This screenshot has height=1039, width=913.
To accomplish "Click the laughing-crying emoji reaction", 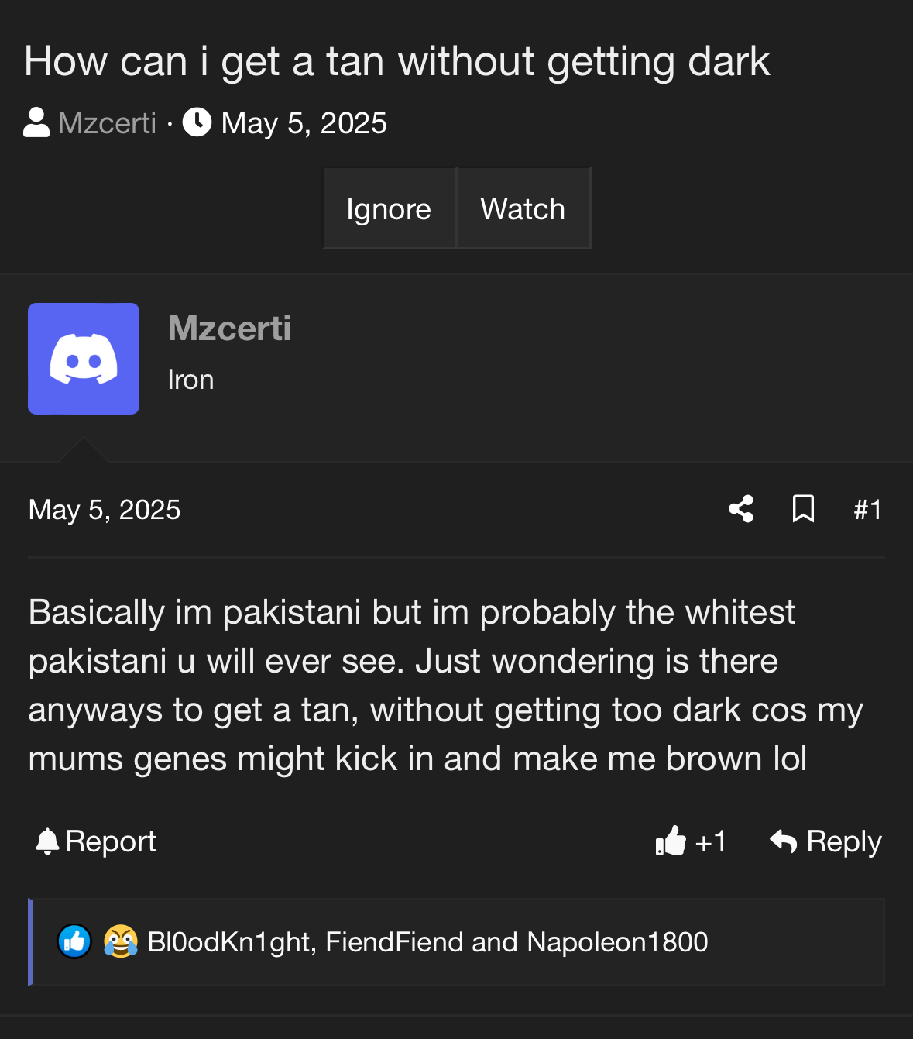I will [x=120, y=942].
